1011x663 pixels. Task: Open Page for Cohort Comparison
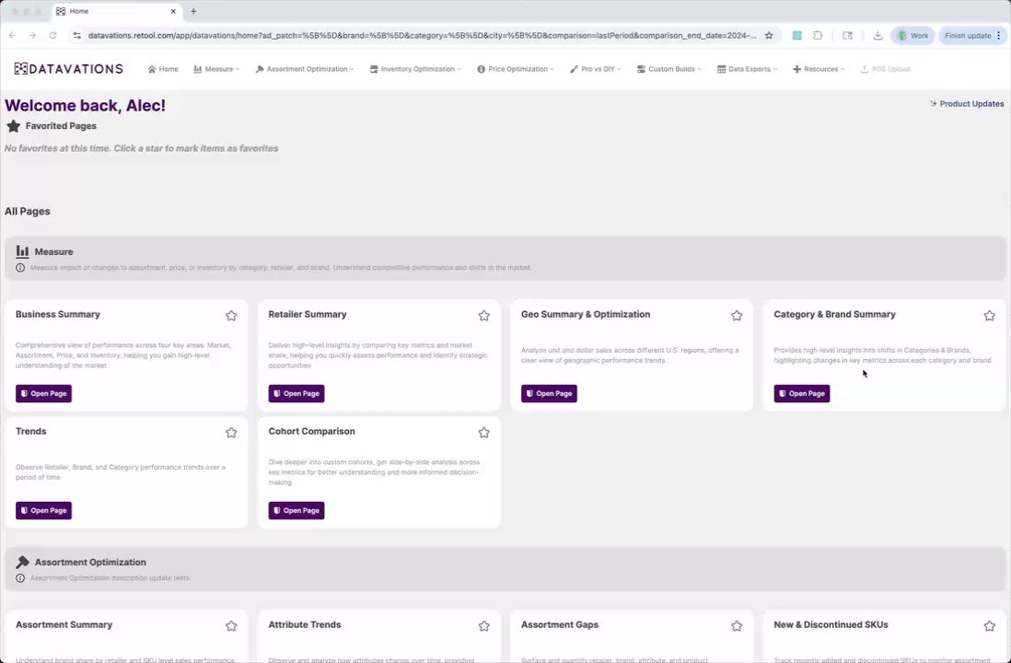click(296, 510)
